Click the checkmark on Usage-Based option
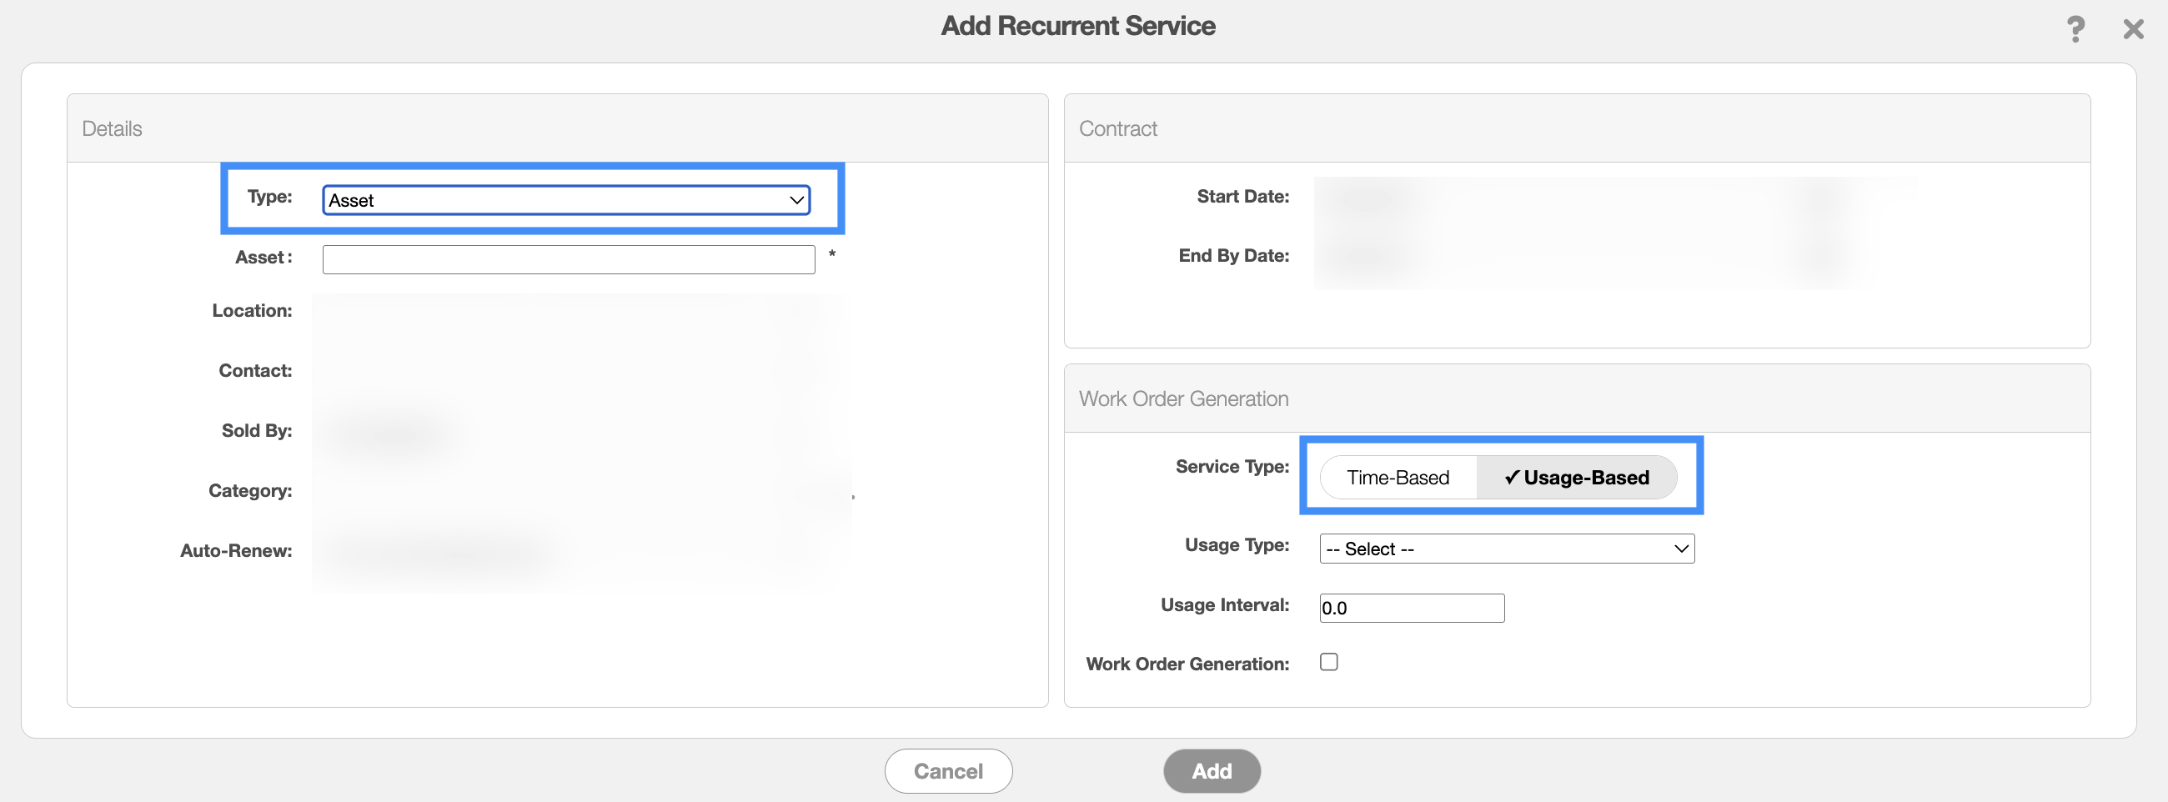 point(1512,477)
